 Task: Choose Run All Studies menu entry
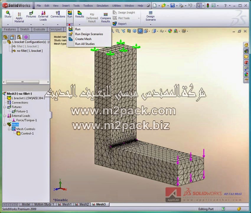tap(89, 44)
